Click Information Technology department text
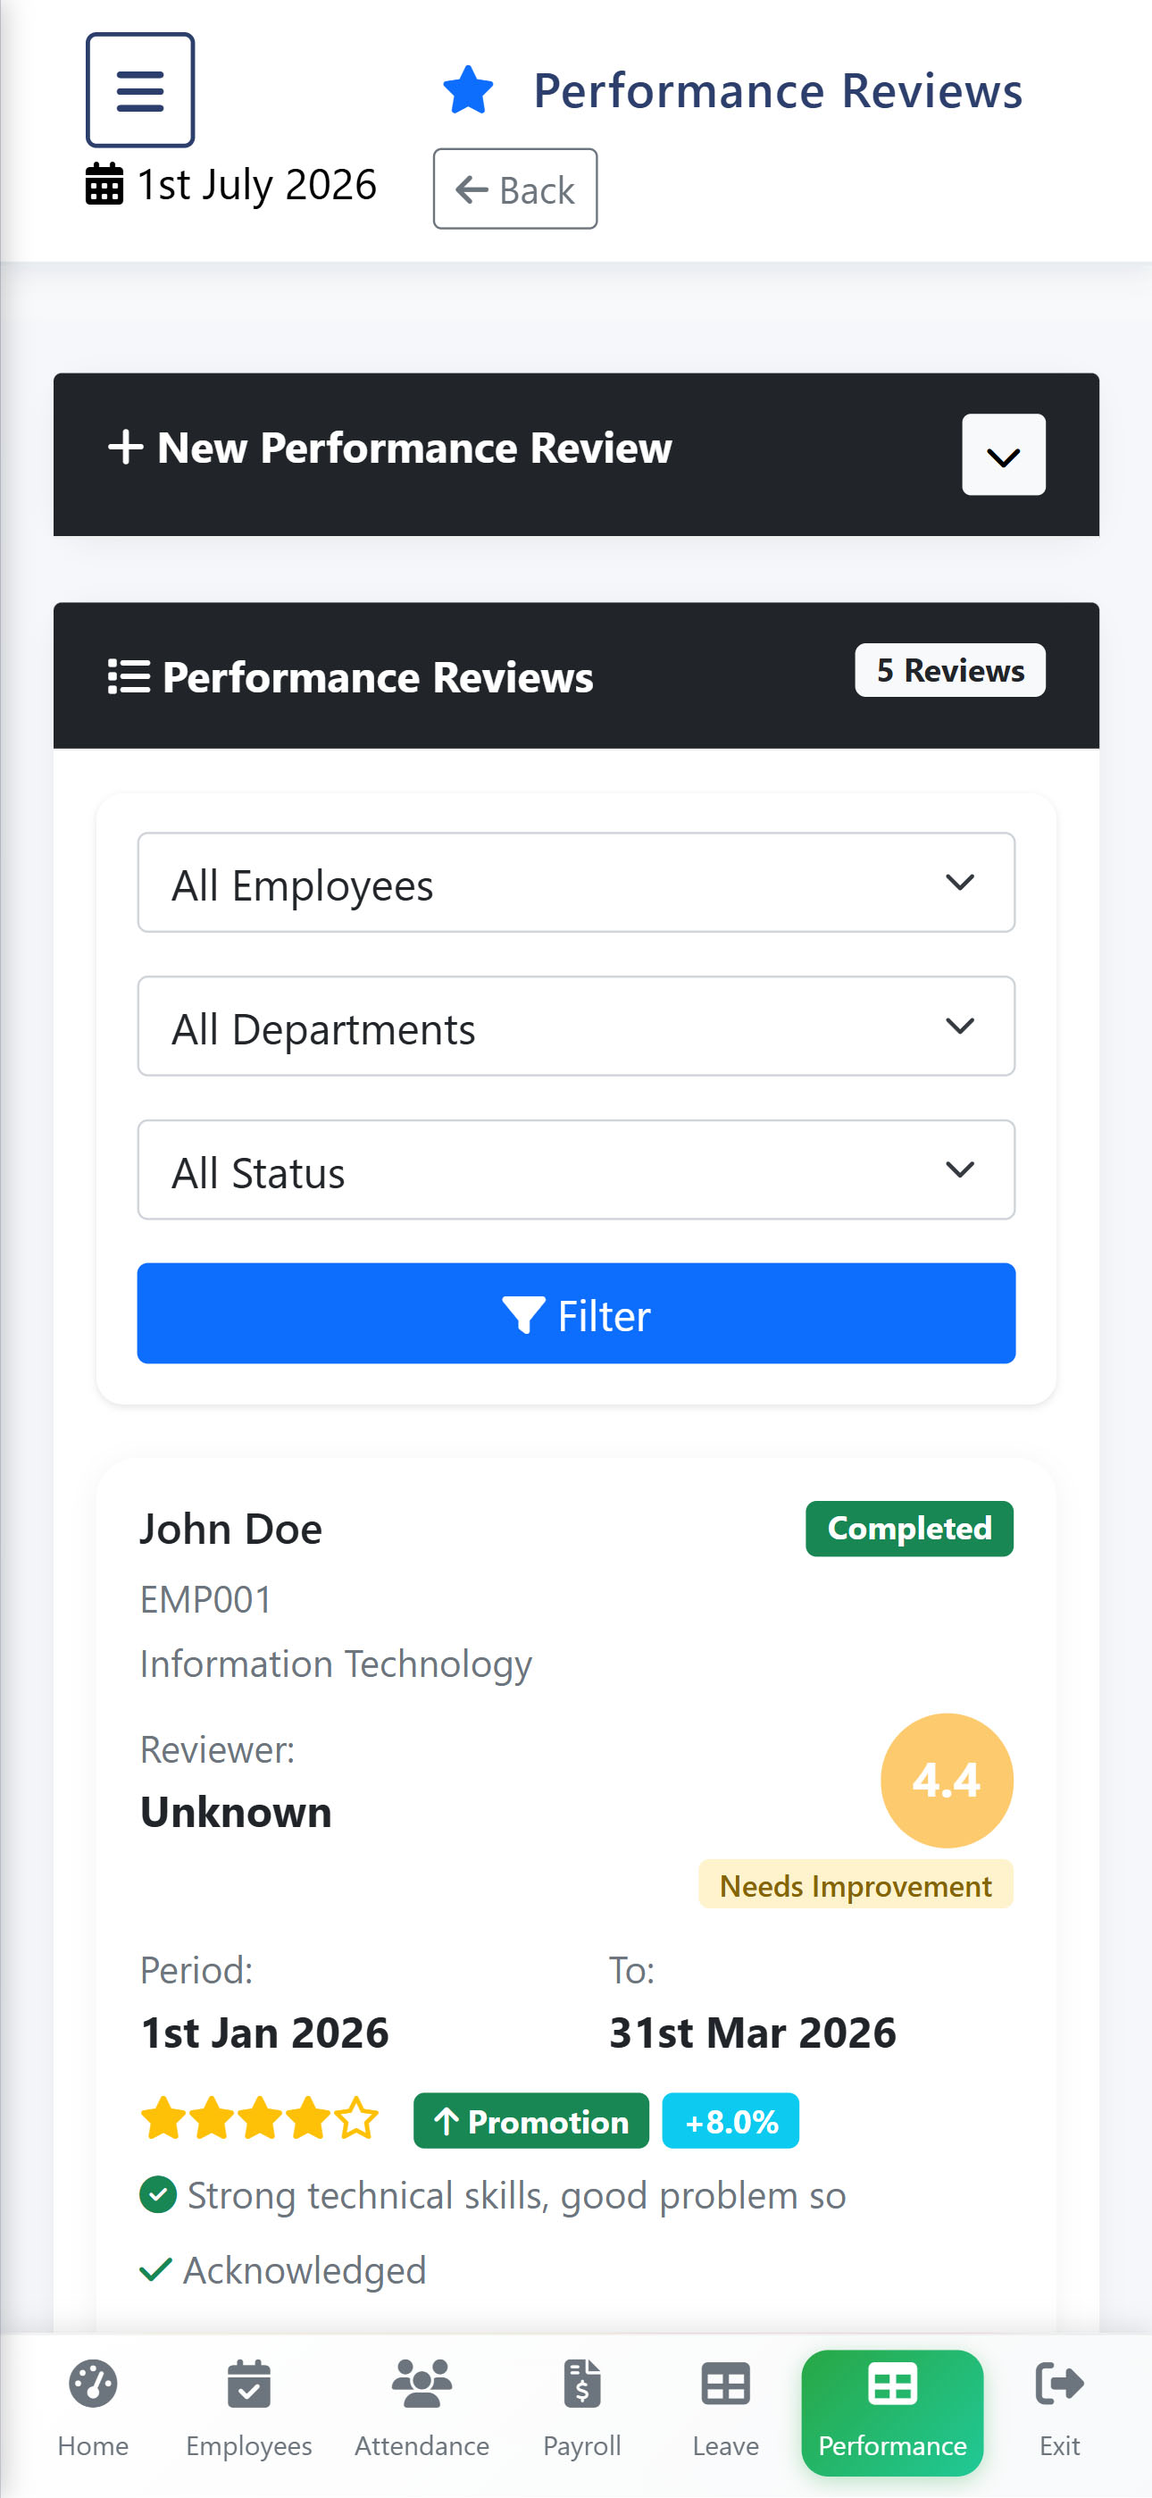The width and height of the screenshot is (1152, 2498). click(336, 1664)
